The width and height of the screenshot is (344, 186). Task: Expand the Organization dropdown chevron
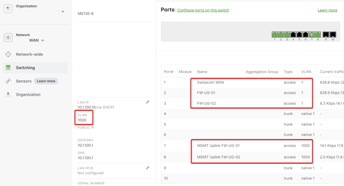[62, 12]
